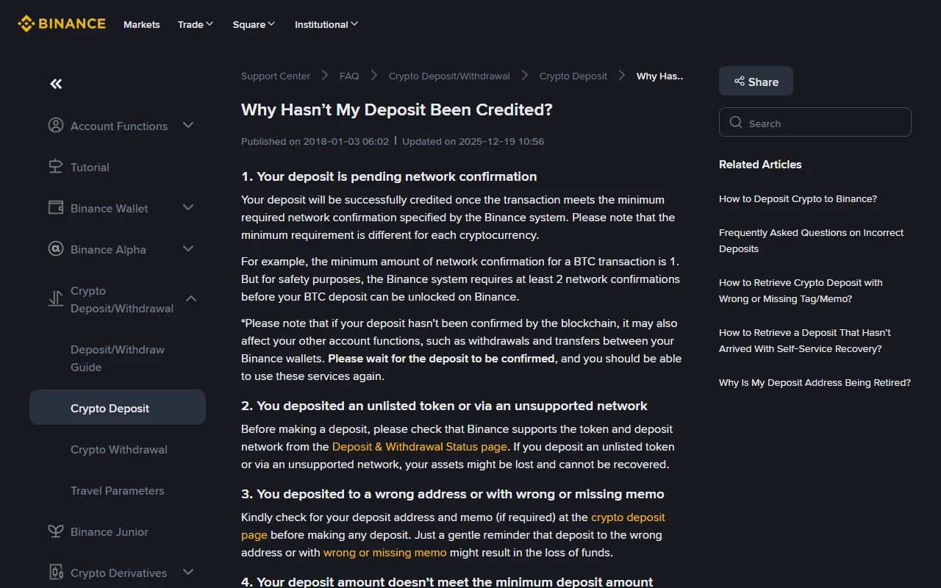Go to Markets in top navigation
Screen dimensions: 941x588
pyautogui.click(x=142, y=24)
